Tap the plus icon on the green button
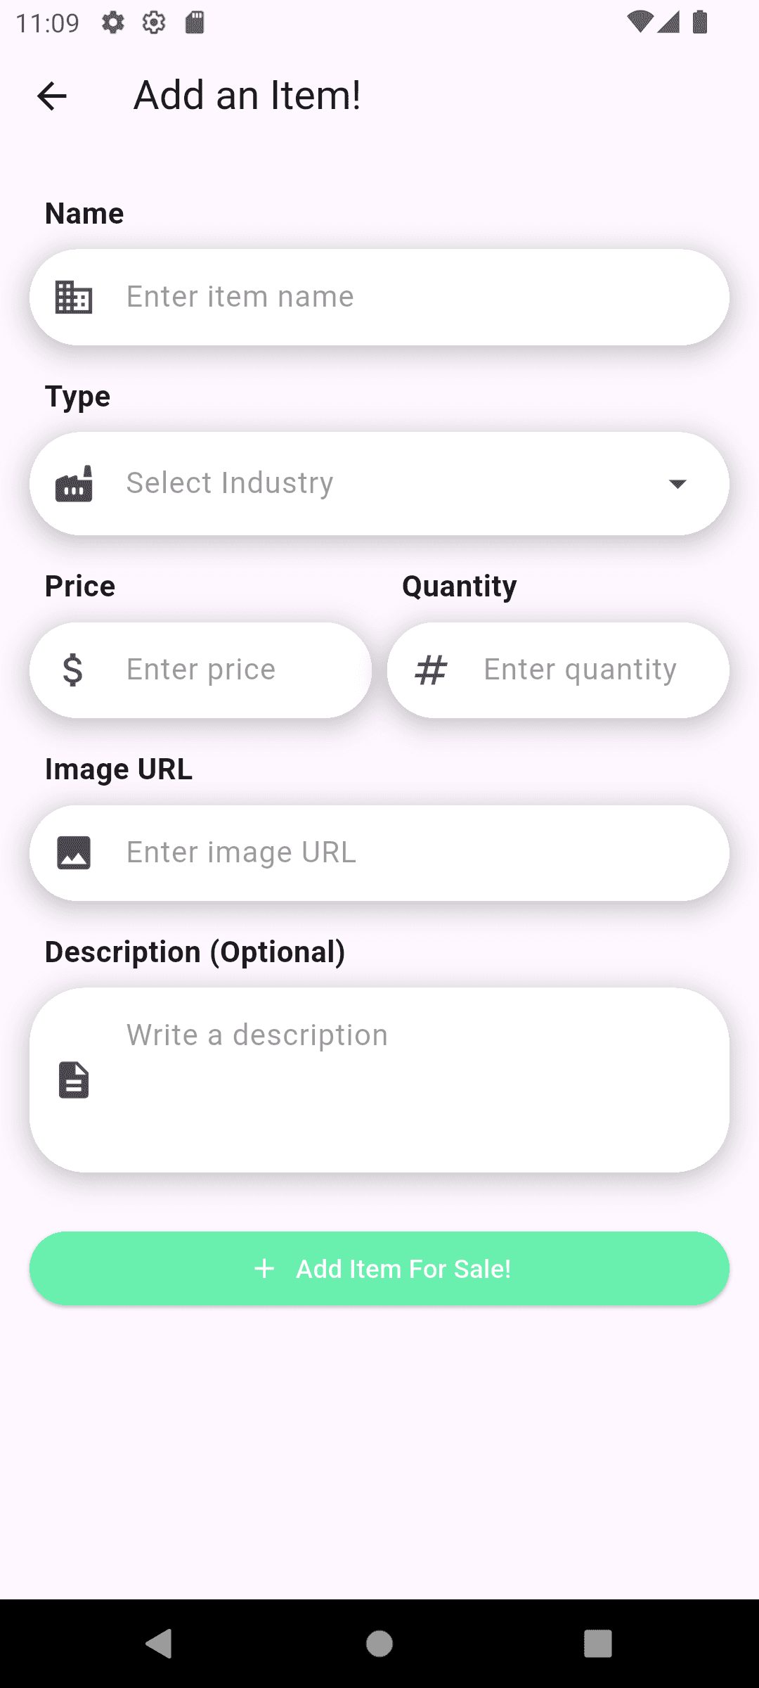Image resolution: width=759 pixels, height=1688 pixels. pos(264,1269)
